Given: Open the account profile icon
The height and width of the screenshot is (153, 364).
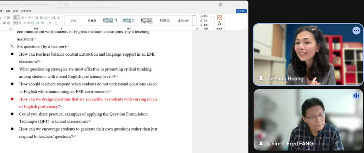Looking at the screenshot, I should point(220,5).
